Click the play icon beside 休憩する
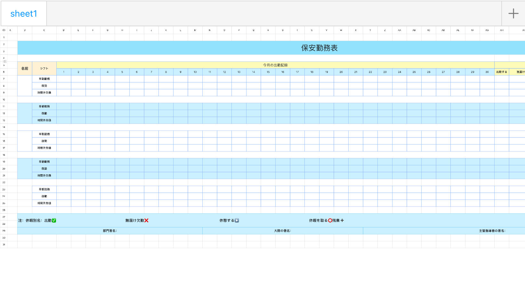 [x=237, y=220]
